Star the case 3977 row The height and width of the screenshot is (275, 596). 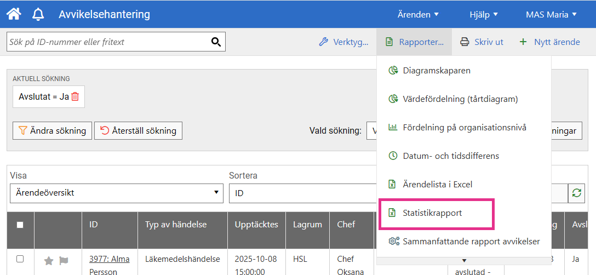pyautogui.click(x=49, y=261)
